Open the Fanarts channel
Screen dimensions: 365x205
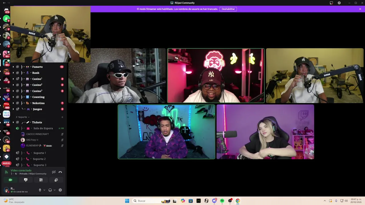37,67
